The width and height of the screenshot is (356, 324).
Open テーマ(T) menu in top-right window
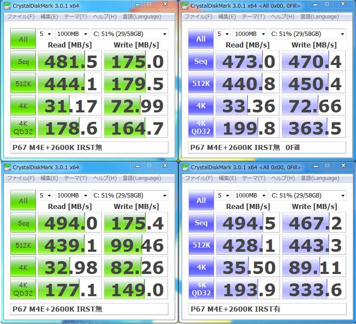[x=253, y=17]
